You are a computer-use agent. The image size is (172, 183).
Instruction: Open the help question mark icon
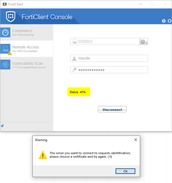click(x=169, y=21)
